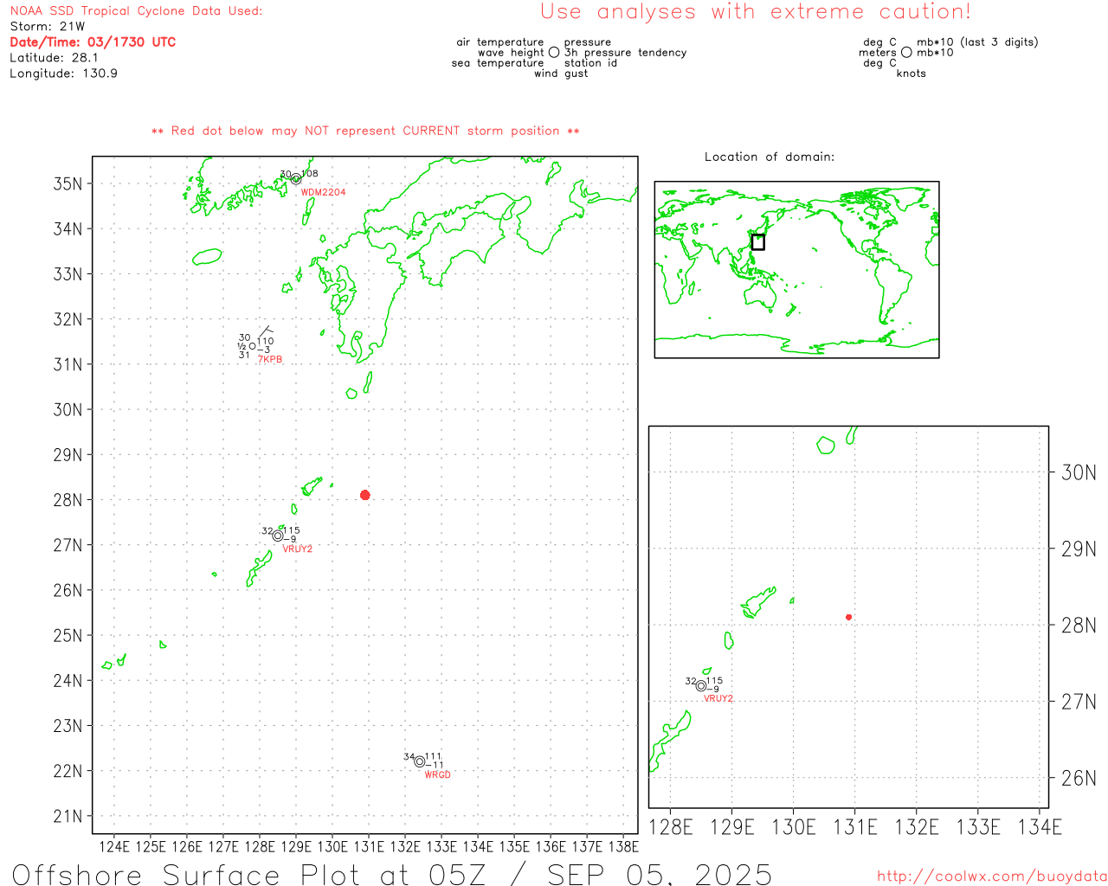Click the 'sea temperature' legend text
This screenshot has width=1108, height=886.
[498, 63]
